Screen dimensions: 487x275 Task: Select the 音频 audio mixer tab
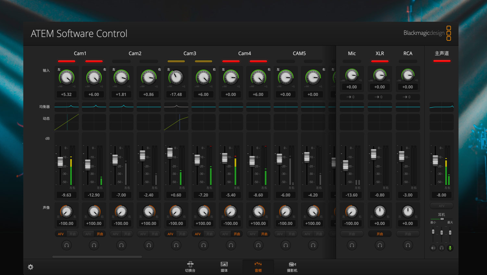[x=258, y=267]
